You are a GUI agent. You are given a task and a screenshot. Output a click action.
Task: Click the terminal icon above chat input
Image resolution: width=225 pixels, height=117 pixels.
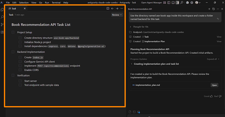134,112
